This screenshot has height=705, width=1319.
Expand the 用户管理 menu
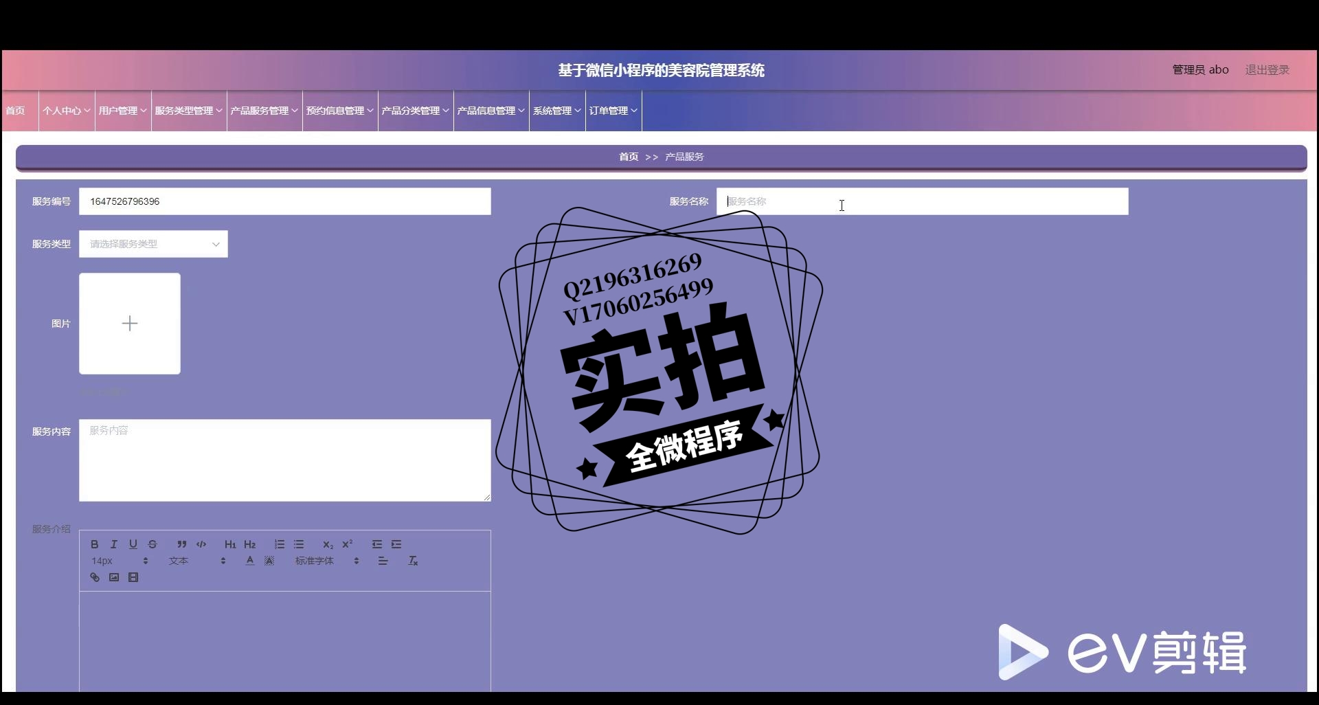click(123, 111)
